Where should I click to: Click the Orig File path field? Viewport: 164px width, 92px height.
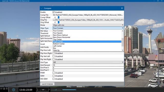click(90, 20)
